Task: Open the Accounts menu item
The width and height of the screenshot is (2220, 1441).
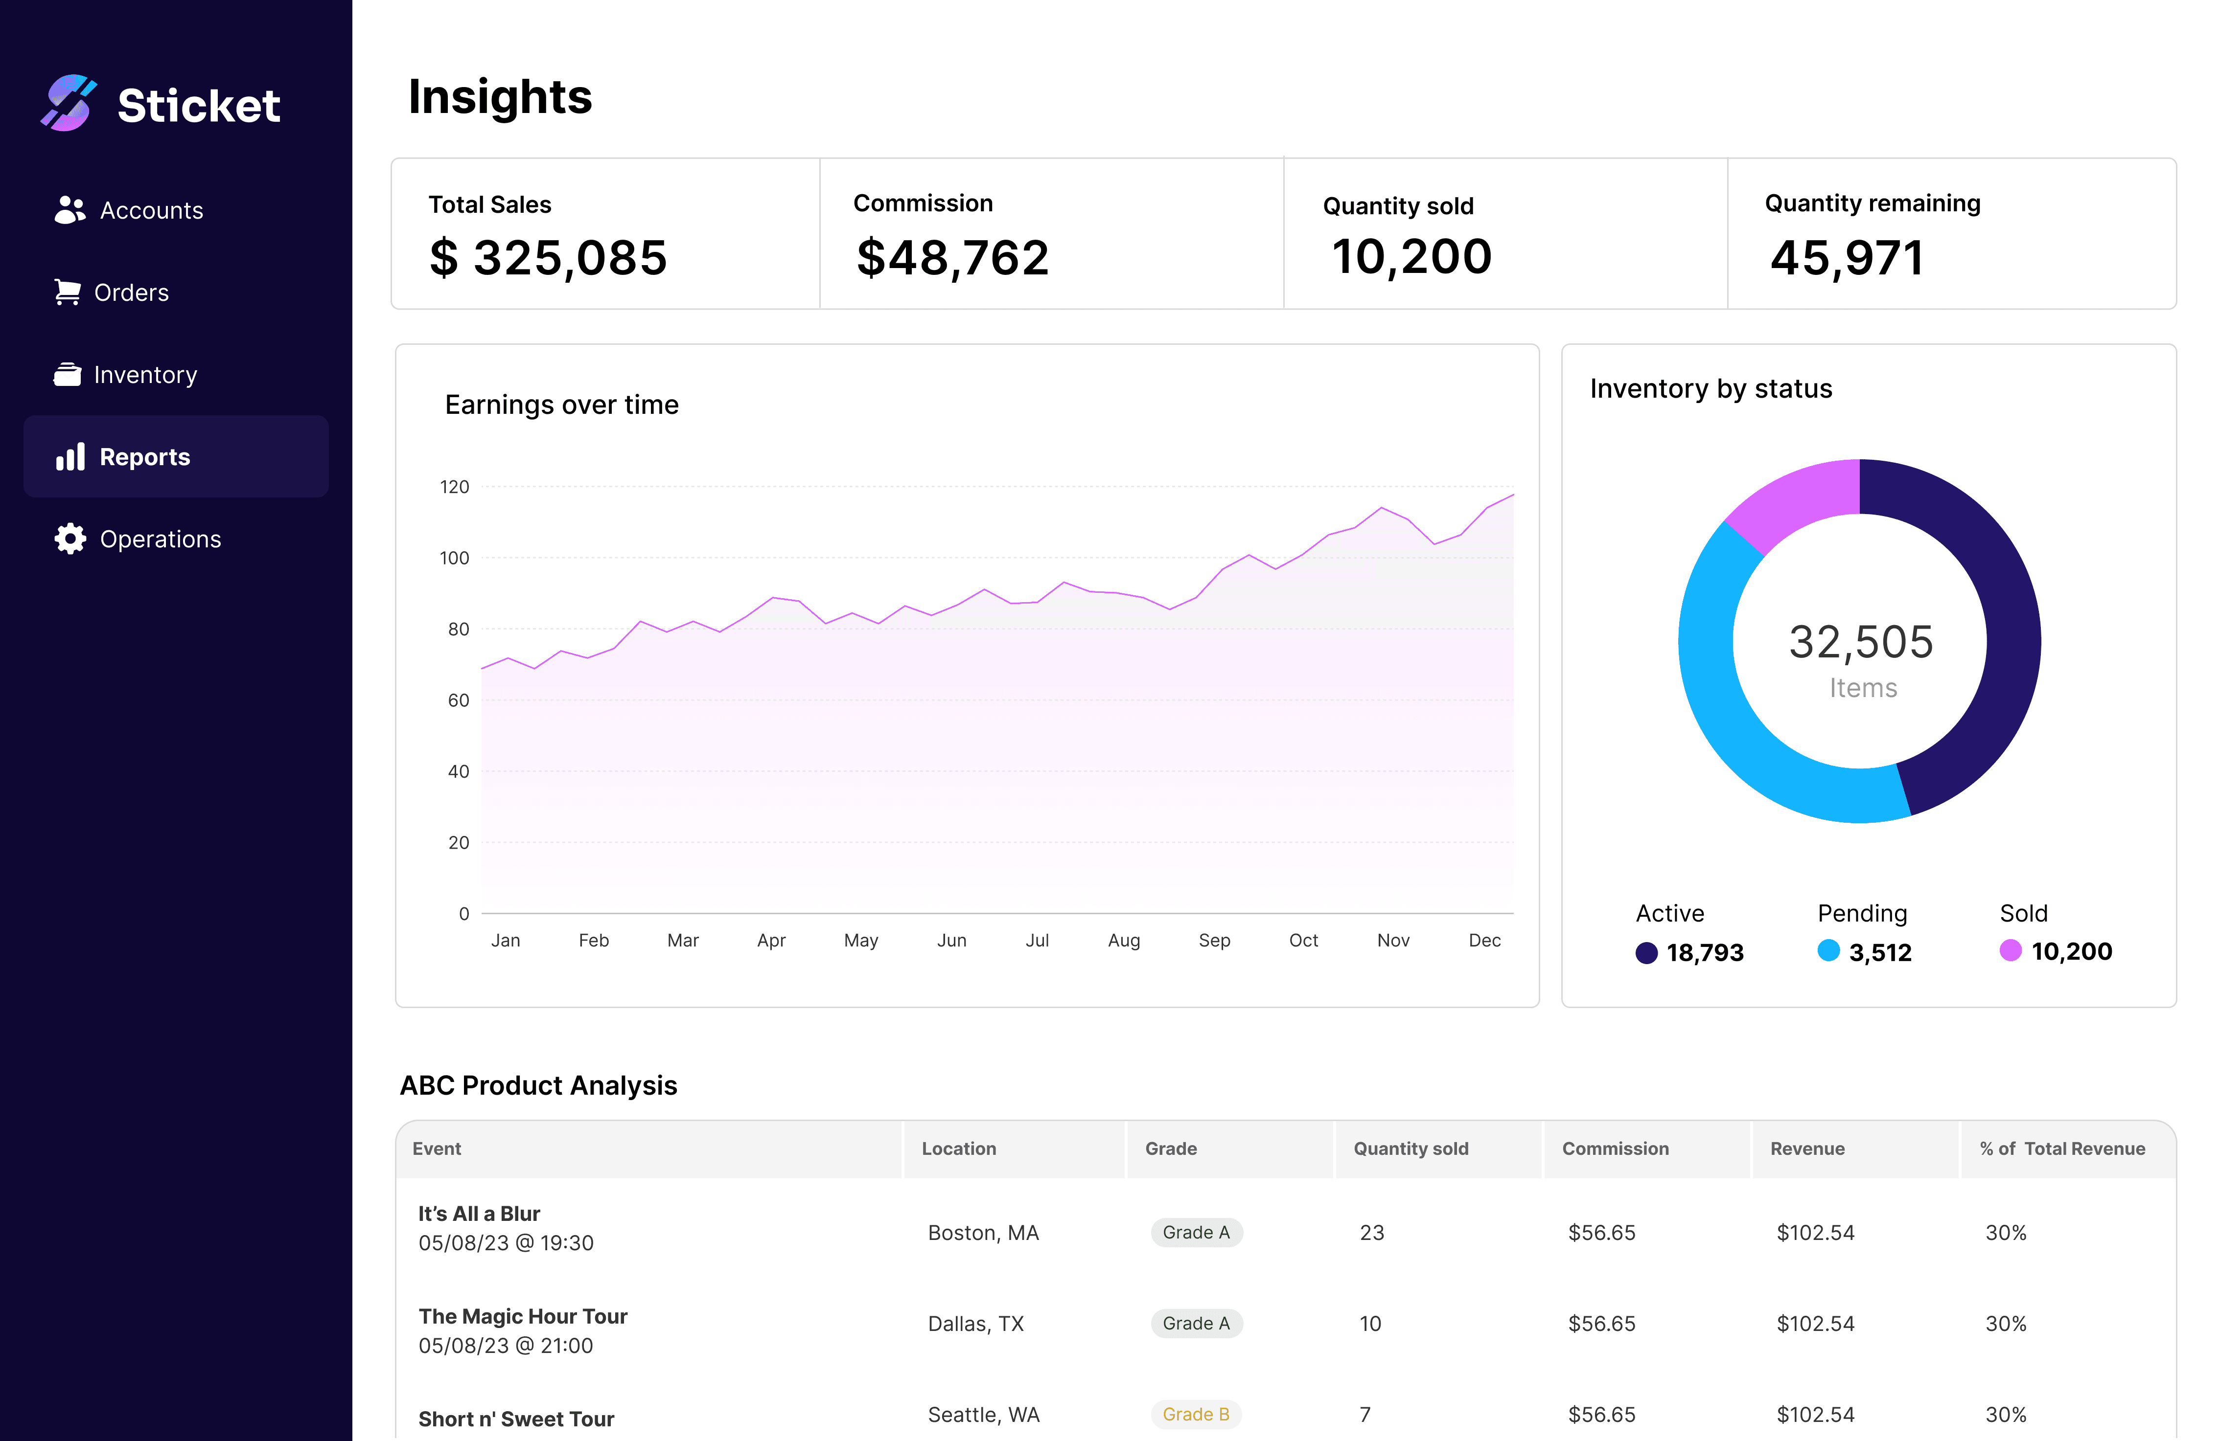Action: 151,211
